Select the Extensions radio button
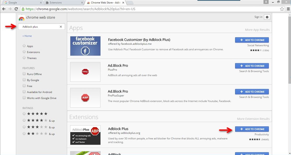 24,52
